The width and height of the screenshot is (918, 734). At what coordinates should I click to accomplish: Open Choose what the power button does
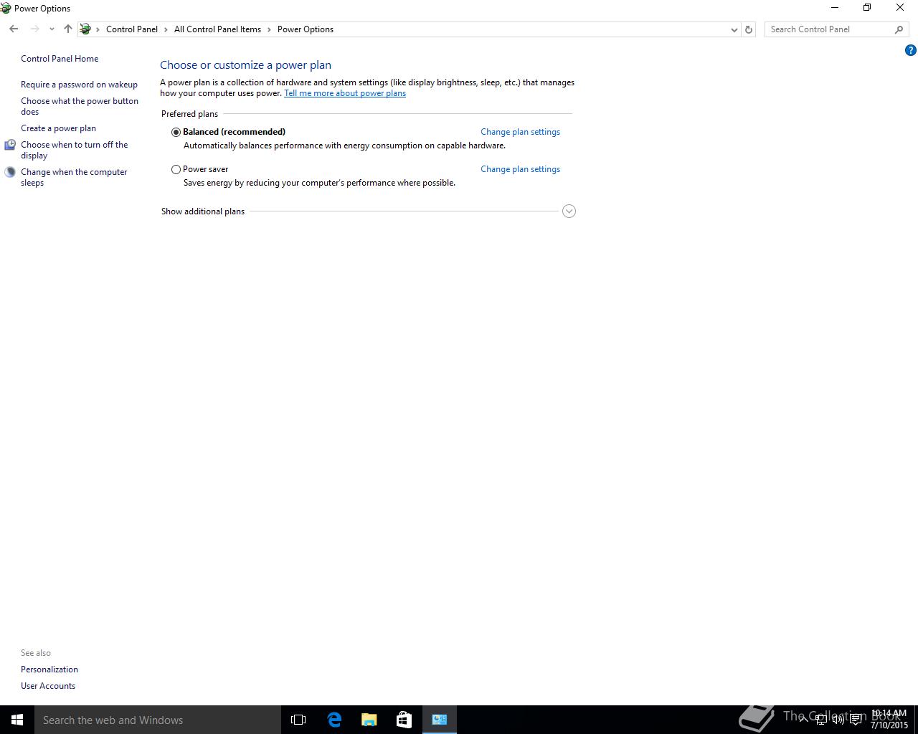pos(80,106)
